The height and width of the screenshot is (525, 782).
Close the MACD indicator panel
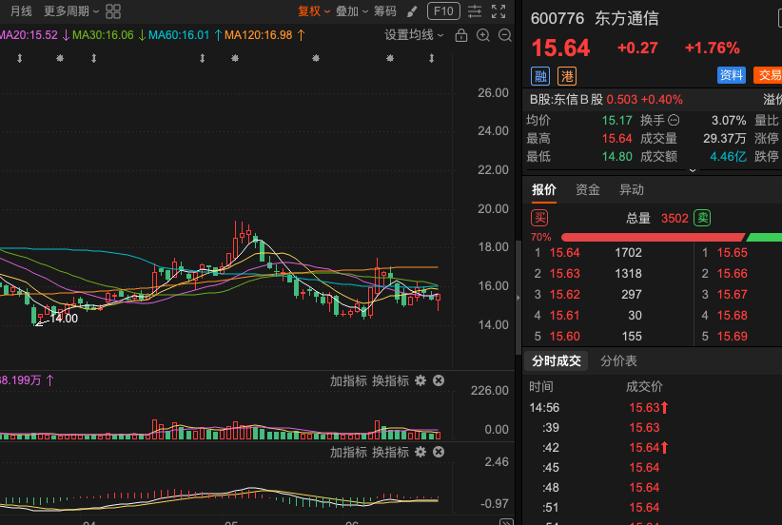tap(439, 452)
